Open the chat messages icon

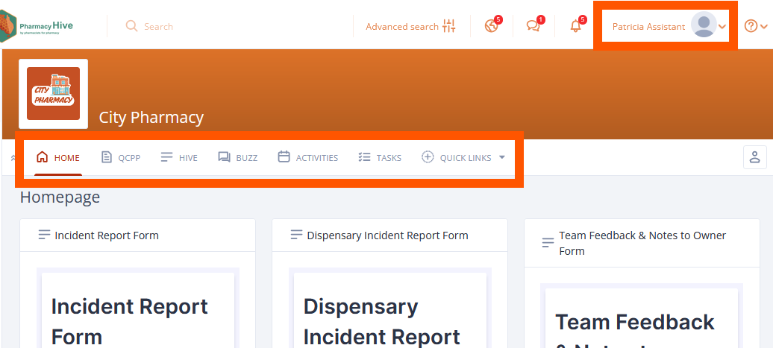pos(533,26)
